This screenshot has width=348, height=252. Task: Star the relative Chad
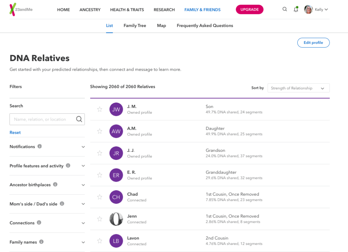coord(100,197)
